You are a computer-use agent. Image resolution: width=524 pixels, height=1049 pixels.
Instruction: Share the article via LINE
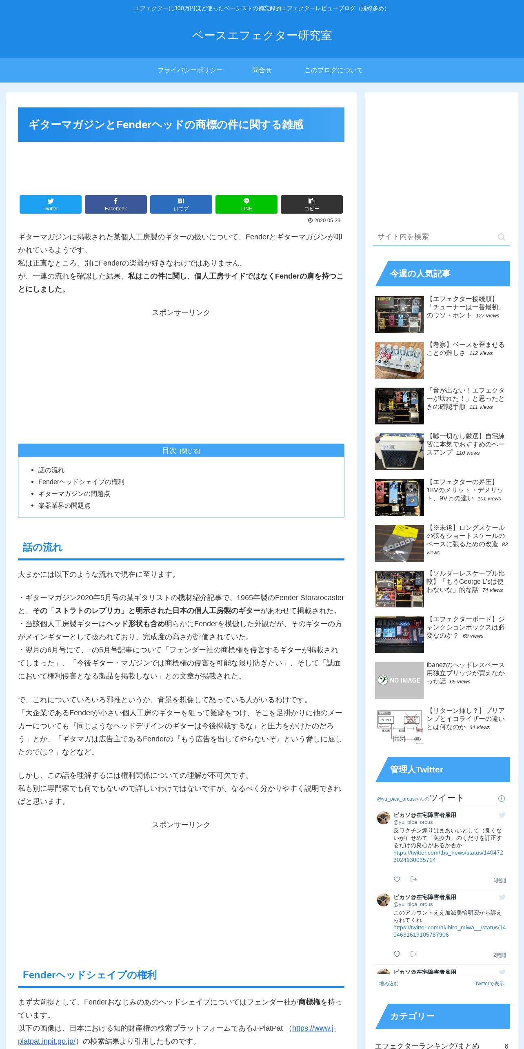(x=246, y=204)
